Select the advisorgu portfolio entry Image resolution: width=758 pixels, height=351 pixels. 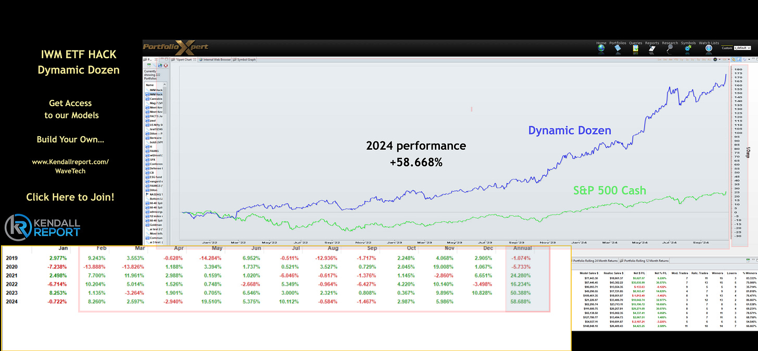pos(155,212)
